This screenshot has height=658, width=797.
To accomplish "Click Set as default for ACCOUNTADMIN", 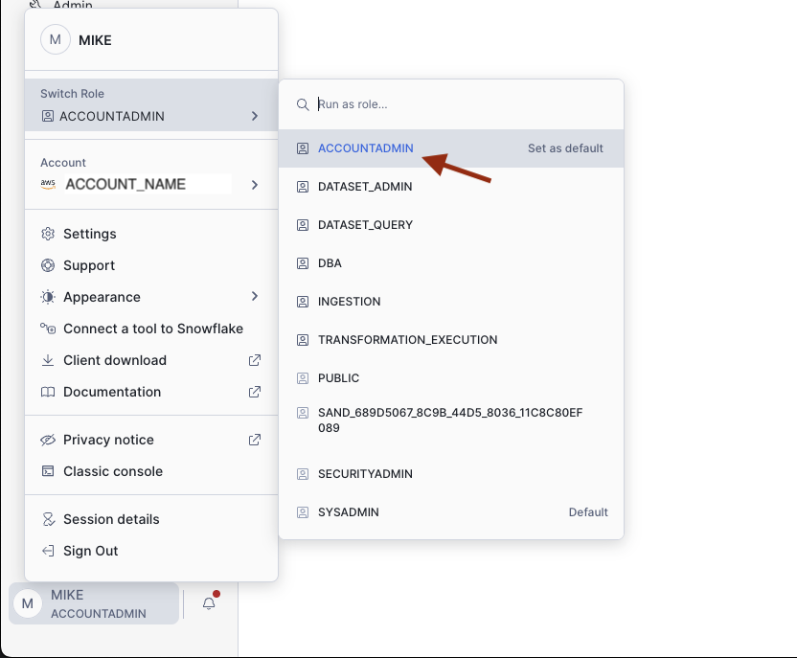I will point(565,148).
